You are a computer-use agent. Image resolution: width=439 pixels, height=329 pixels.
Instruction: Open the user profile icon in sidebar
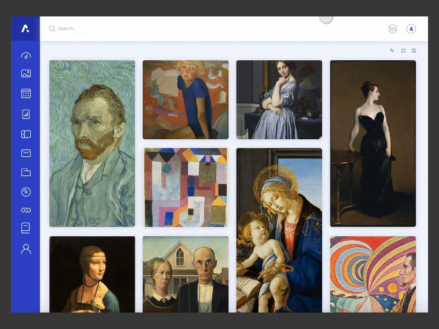click(26, 249)
